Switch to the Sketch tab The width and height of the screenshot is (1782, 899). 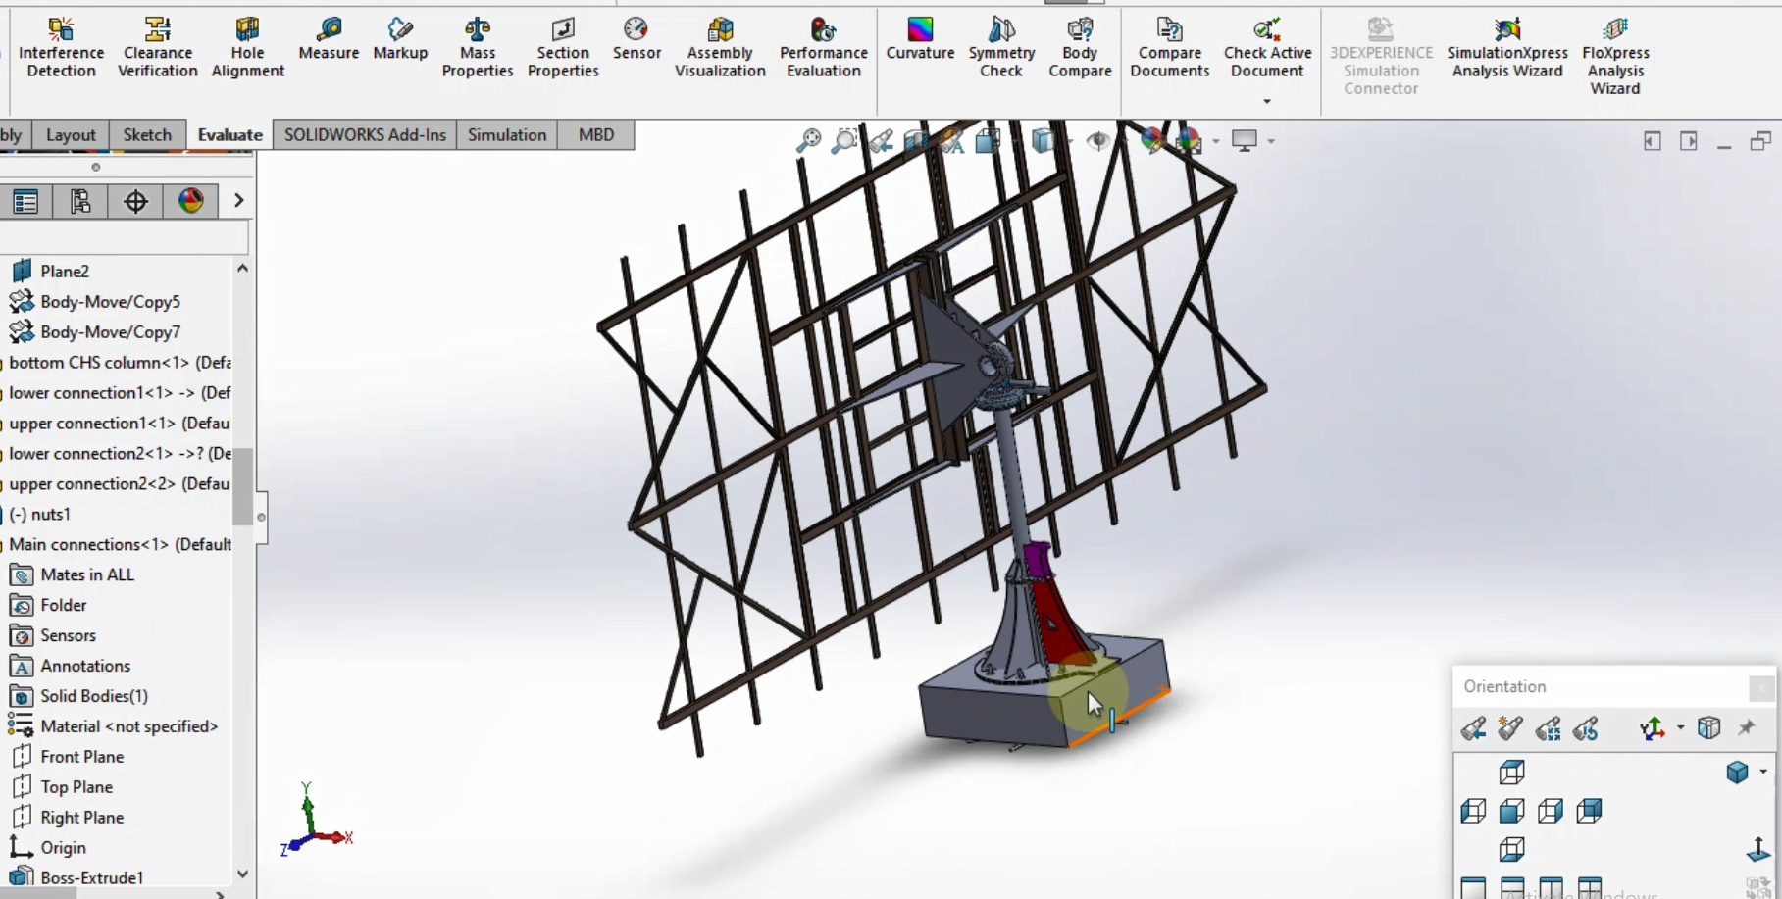click(147, 134)
